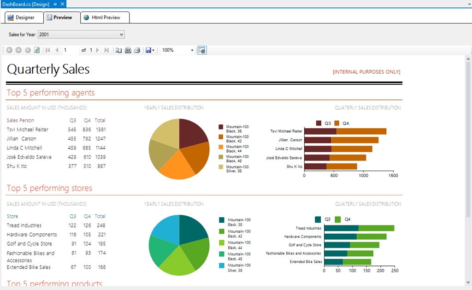This screenshot has width=472, height=290.
Task: Toggle the highlighted layout icon near the zoom box
Action: point(202,50)
